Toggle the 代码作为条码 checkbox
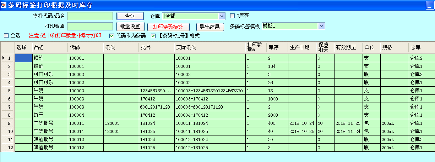The height and width of the screenshot is (162, 435). coord(112,35)
